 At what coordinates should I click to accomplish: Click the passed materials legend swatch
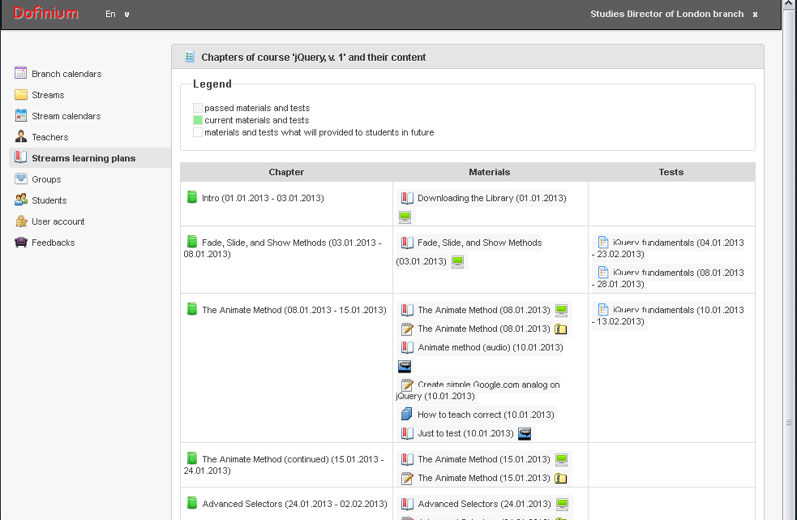(x=198, y=108)
